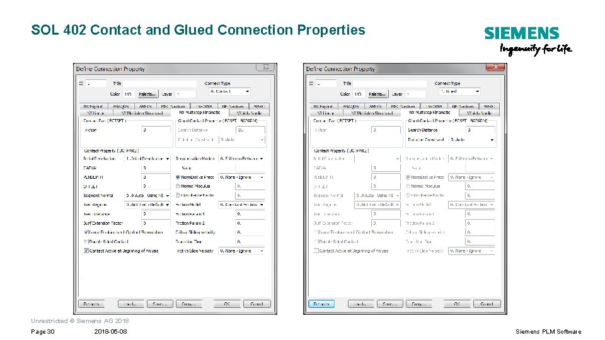
Task: Click Load button in the Contact dialog
Action: coord(131,304)
